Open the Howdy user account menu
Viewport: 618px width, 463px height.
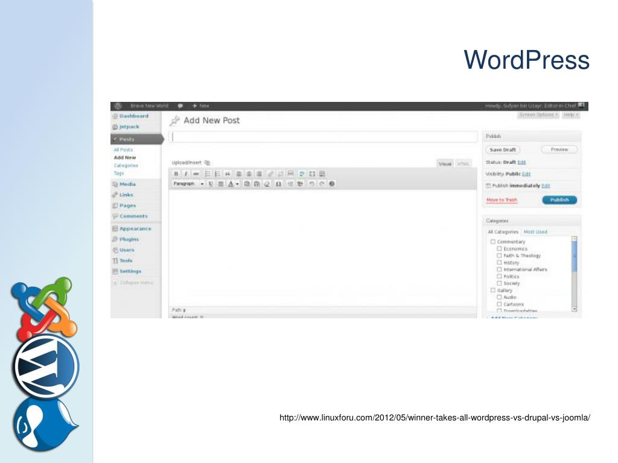pos(535,106)
